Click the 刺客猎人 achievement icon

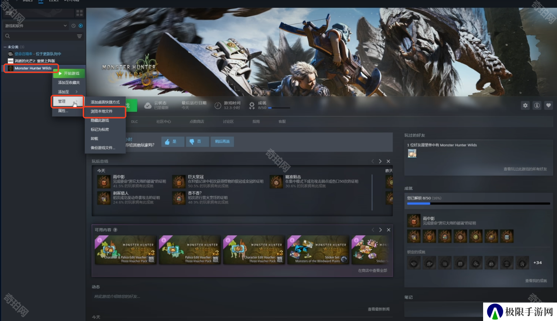[104, 198]
